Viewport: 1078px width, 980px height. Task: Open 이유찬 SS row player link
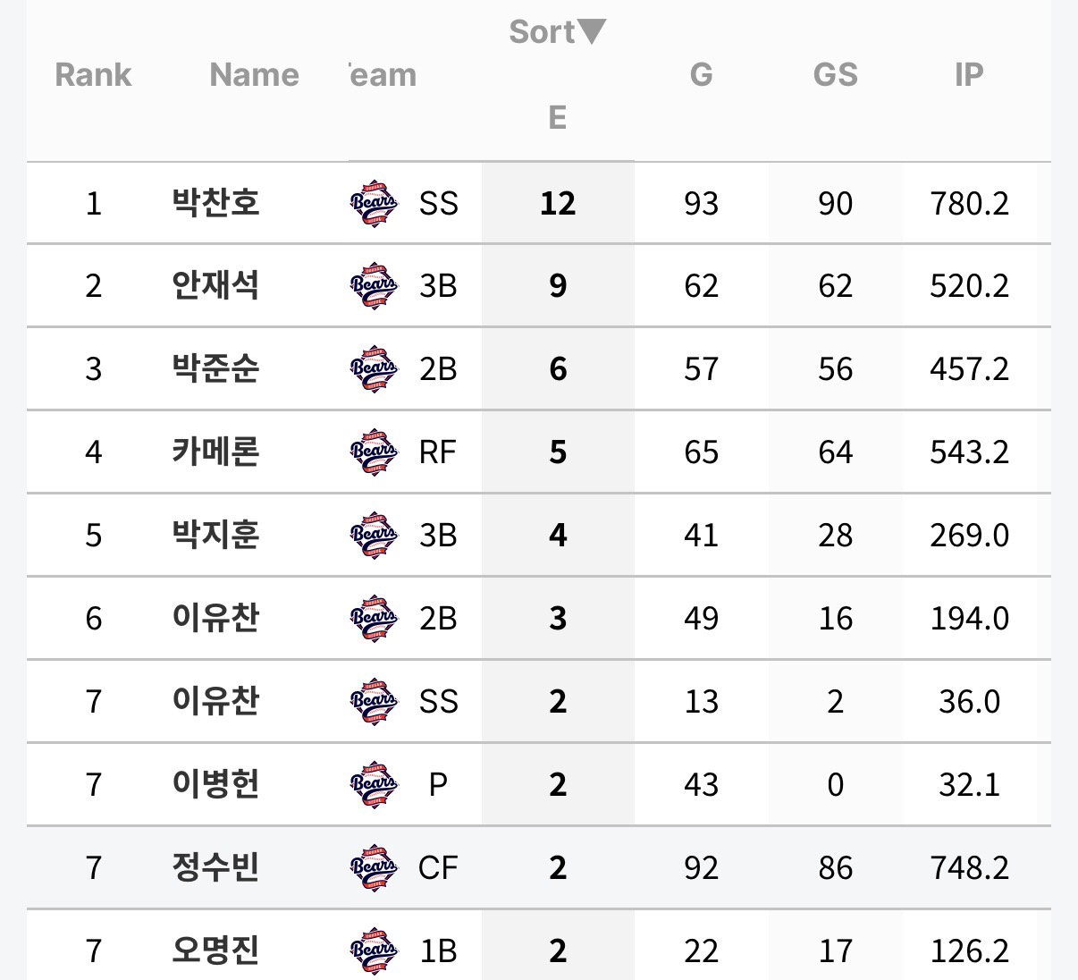[216, 701]
